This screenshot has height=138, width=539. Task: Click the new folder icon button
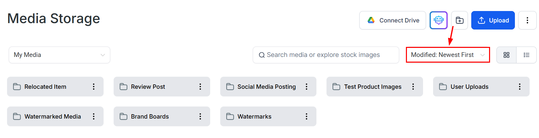point(460,20)
